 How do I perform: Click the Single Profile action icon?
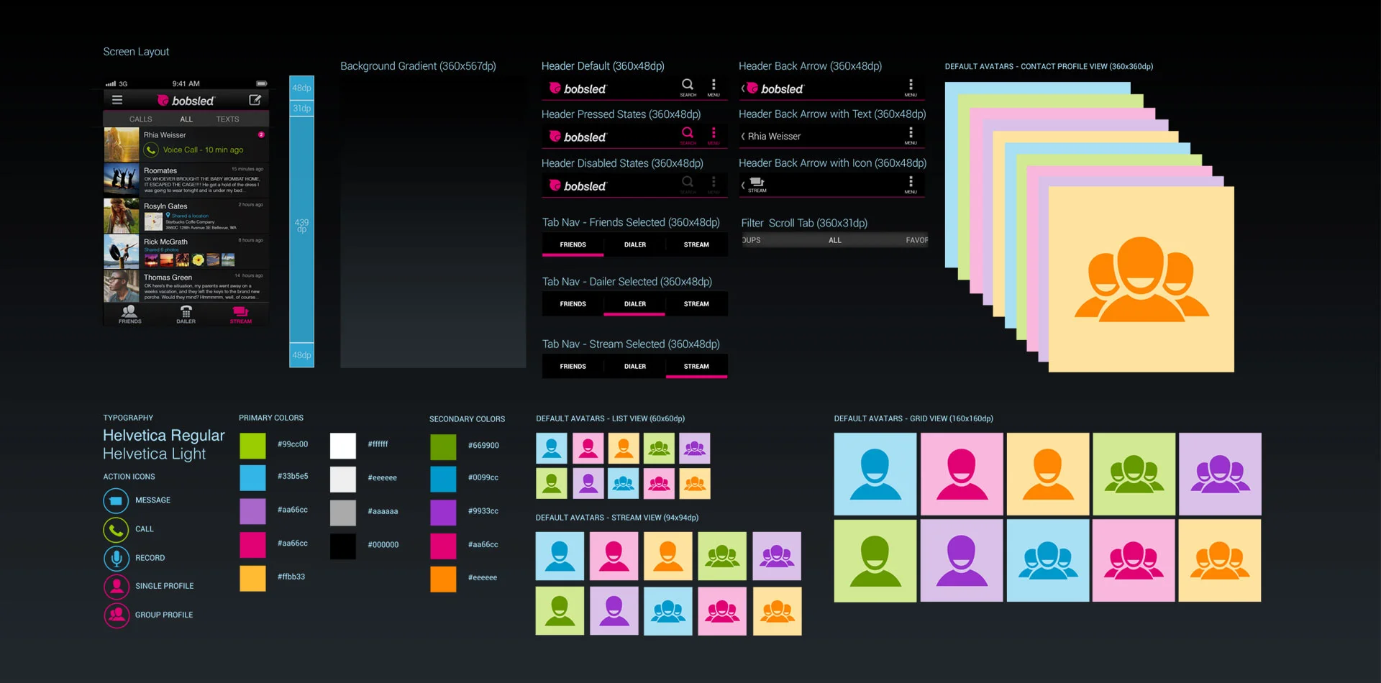click(x=116, y=587)
